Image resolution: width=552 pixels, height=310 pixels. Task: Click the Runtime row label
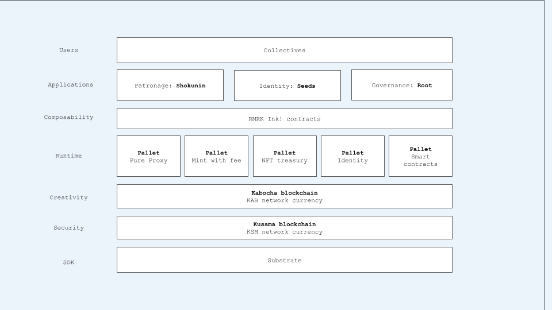[68, 156]
